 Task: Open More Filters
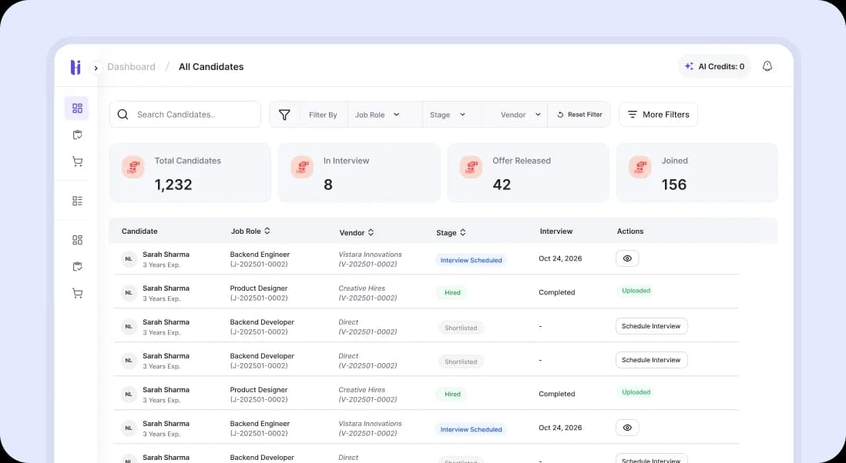(658, 114)
